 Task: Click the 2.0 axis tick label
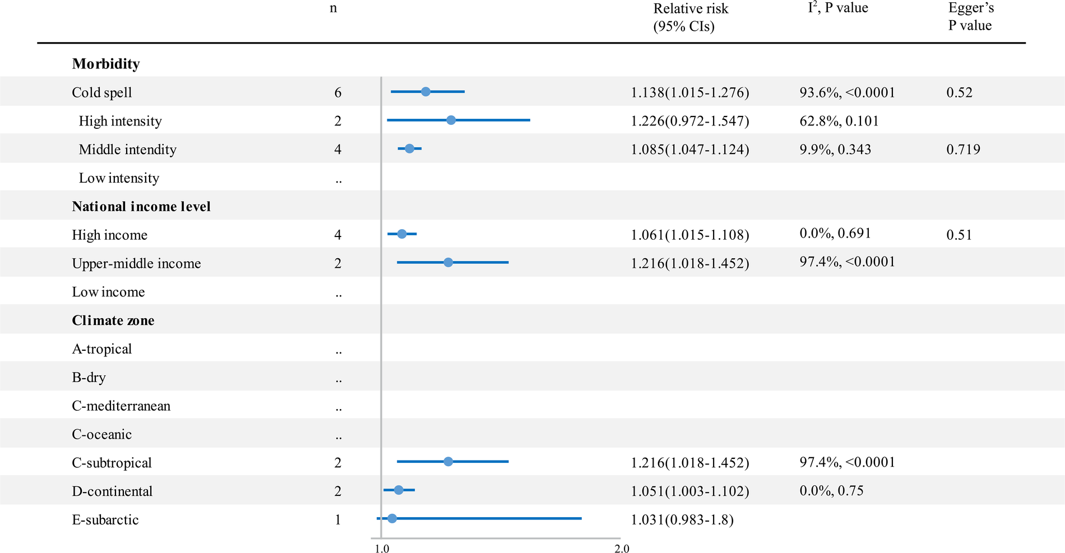622,549
